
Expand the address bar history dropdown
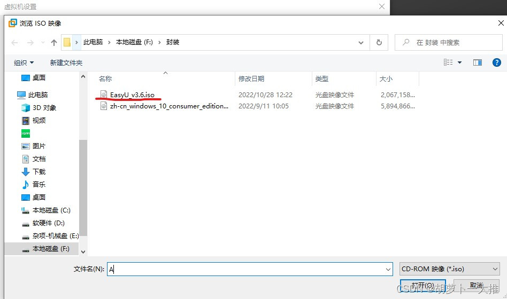(x=361, y=42)
